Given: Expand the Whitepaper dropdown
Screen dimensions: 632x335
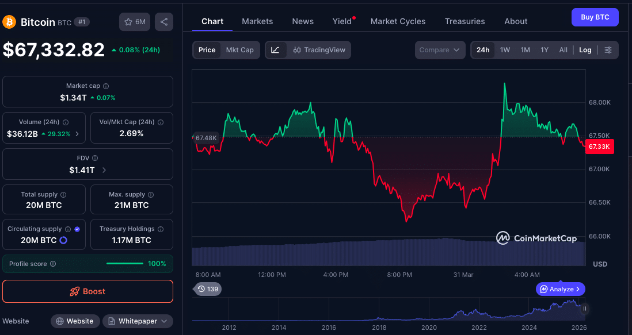Looking at the screenshot, I should (138, 321).
